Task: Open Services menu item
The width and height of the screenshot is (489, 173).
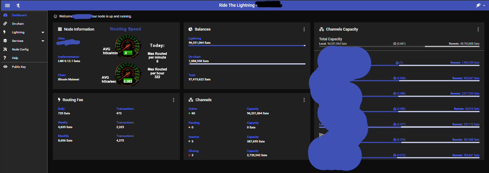Action: [x=17, y=41]
